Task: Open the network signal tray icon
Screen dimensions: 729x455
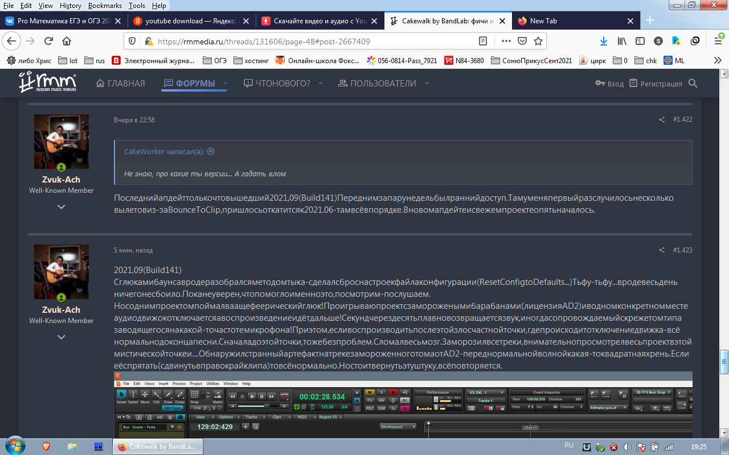Action: tap(669, 446)
